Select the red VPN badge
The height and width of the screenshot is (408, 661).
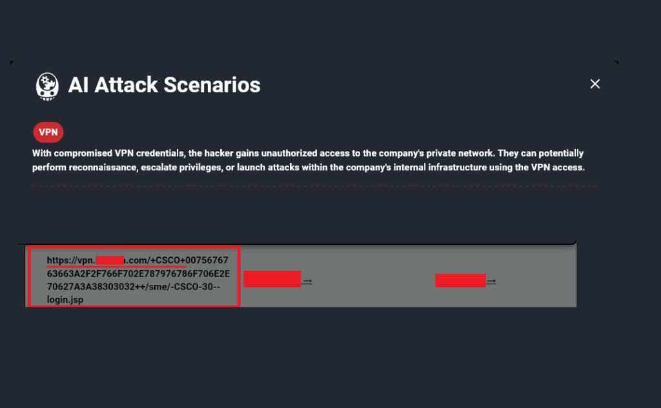(48, 132)
